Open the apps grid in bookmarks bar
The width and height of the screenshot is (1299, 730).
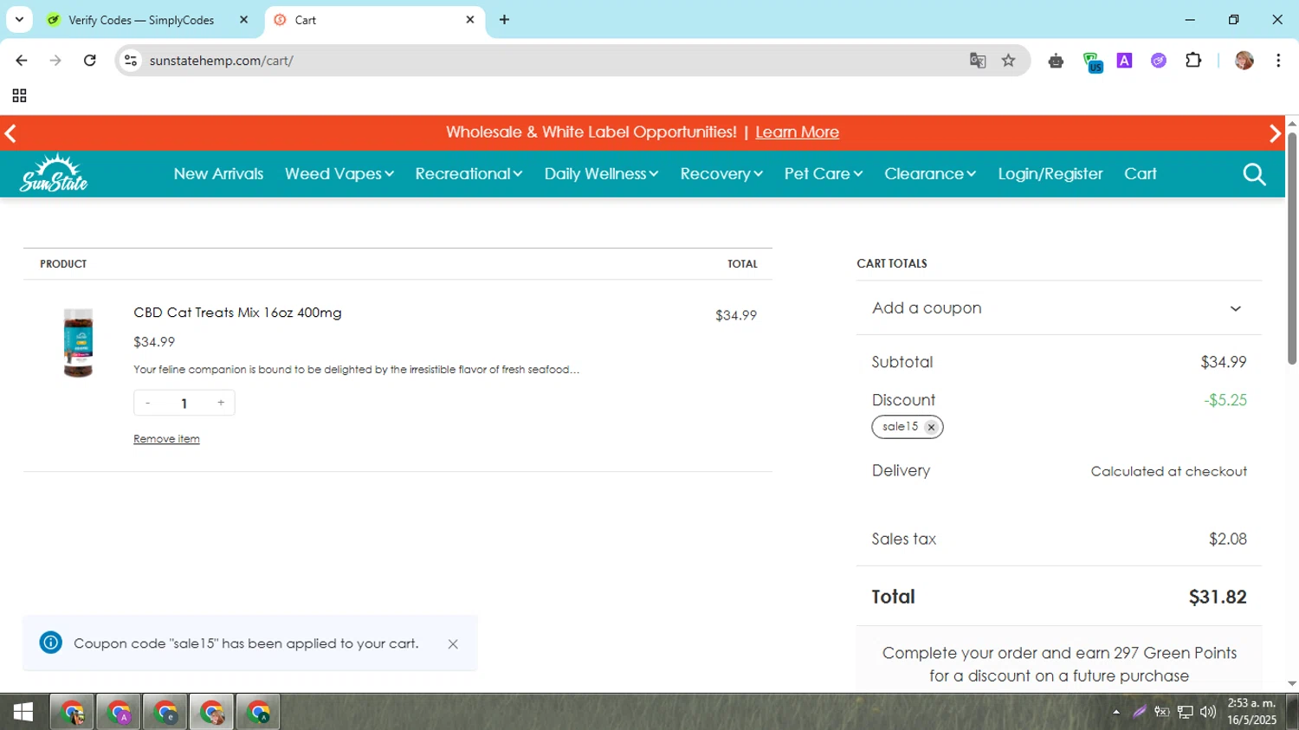pyautogui.click(x=19, y=95)
